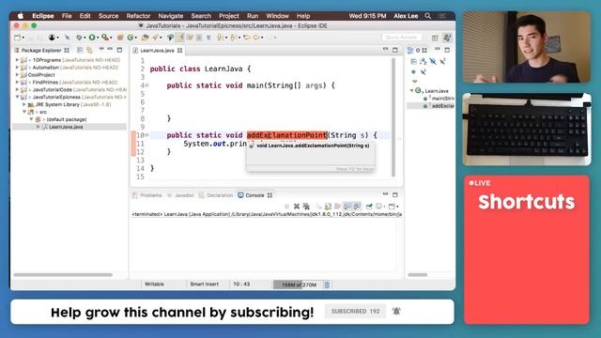Click the Sort alphabetically icon in Outline
Viewport: 601px width, 338px height.
tap(423, 61)
